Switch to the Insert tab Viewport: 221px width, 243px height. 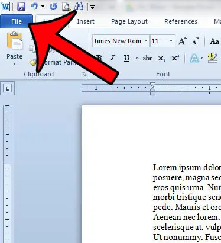[x=86, y=21]
